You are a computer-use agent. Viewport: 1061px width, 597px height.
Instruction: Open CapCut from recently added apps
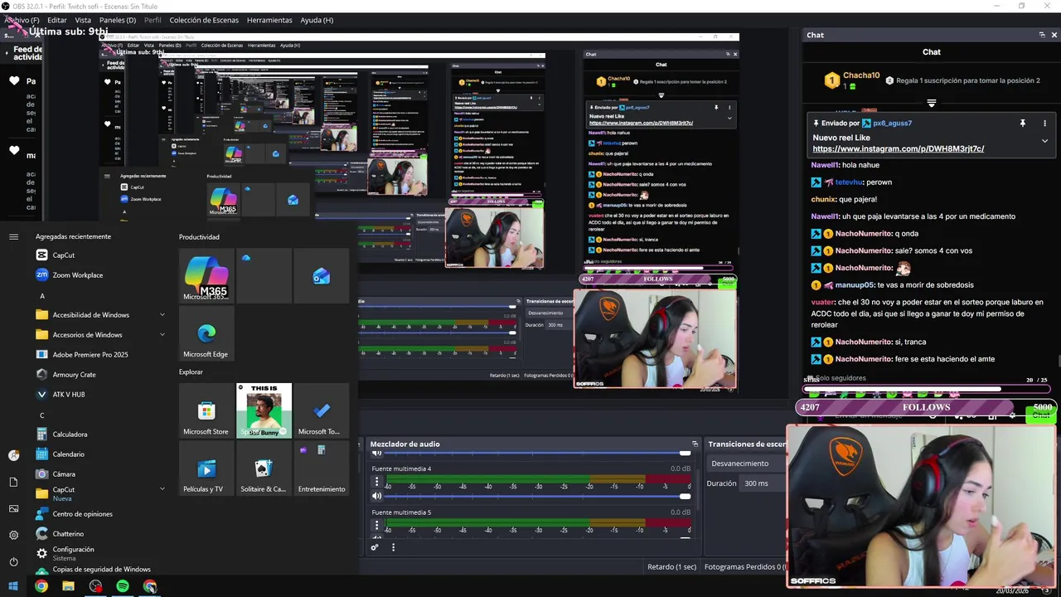(99, 255)
